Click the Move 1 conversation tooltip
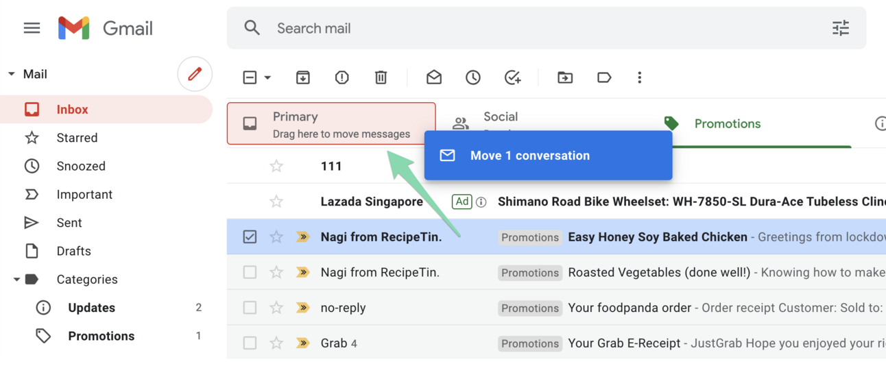This screenshot has height=377, width=886. [x=548, y=156]
